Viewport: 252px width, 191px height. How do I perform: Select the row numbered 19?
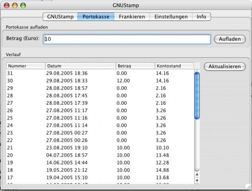100,163
